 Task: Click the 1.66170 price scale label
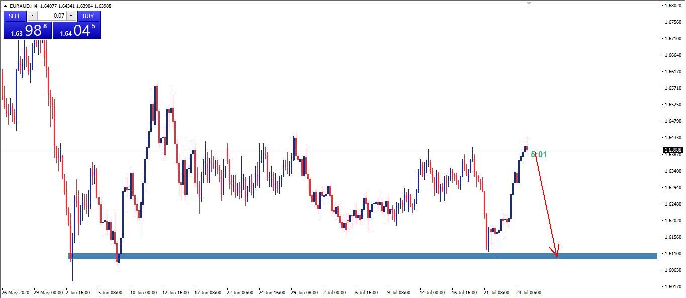(x=672, y=72)
